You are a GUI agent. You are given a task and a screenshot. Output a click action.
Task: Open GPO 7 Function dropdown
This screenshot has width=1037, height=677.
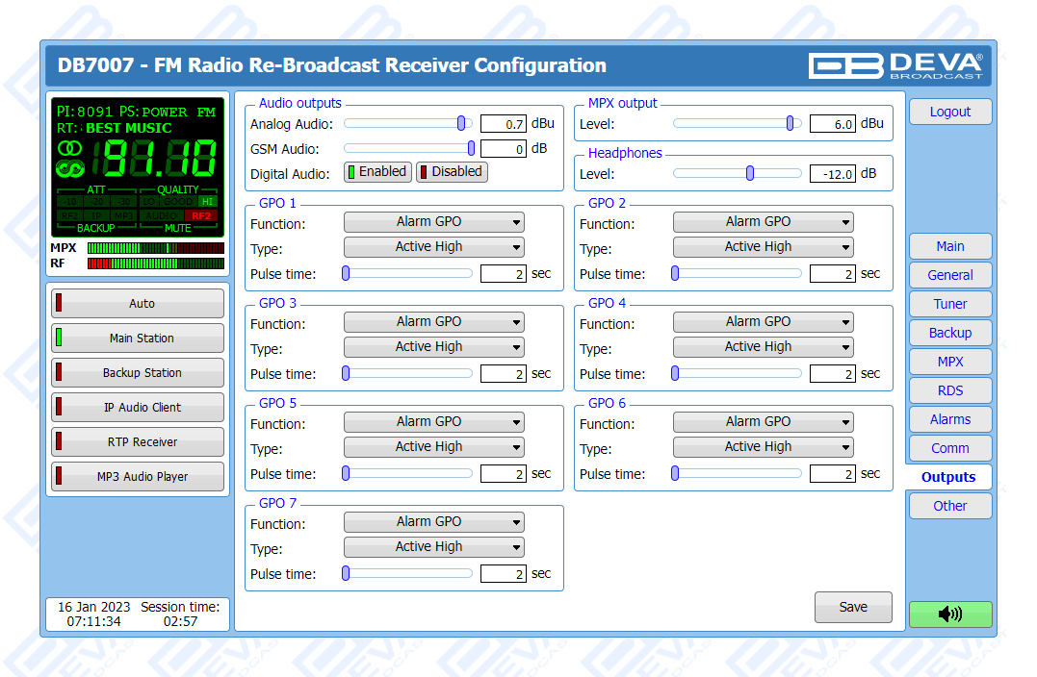pos(433,522)
